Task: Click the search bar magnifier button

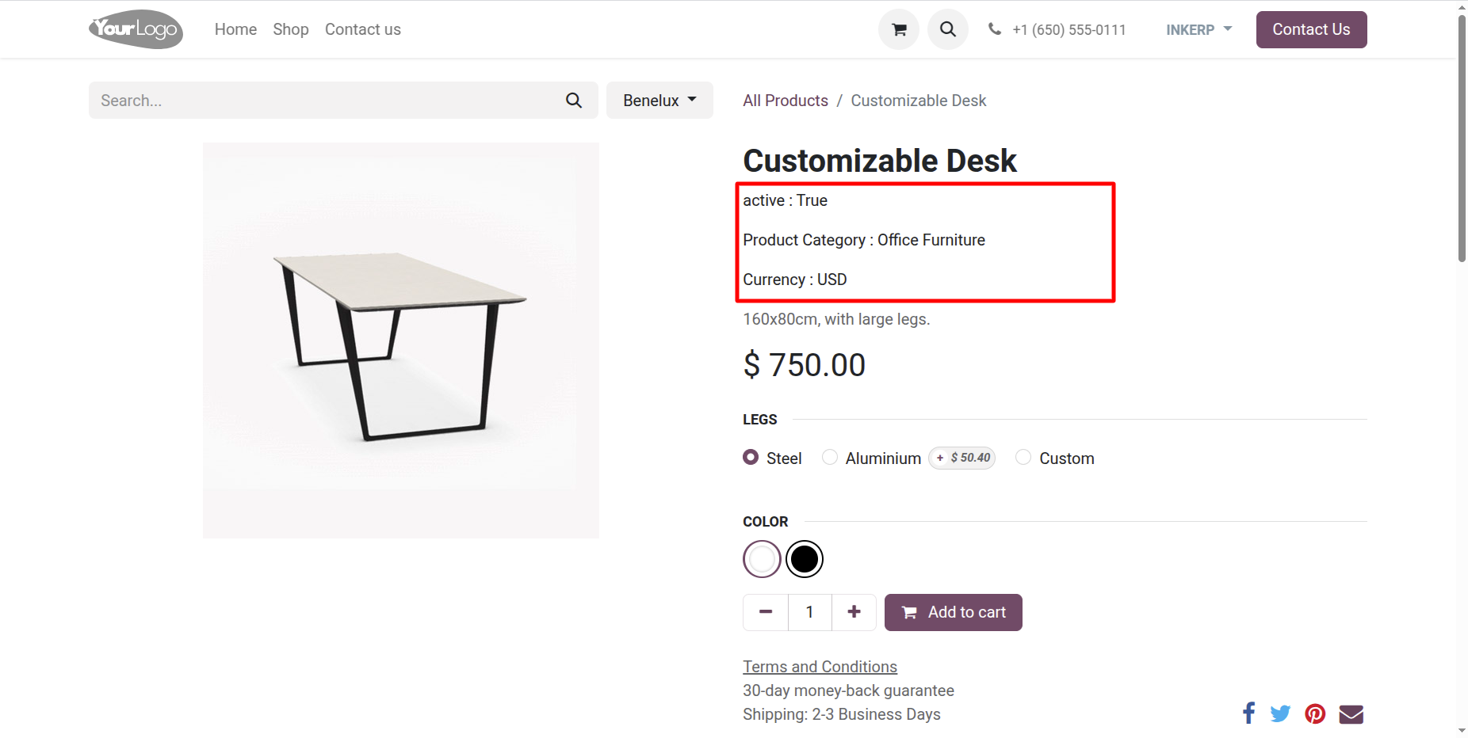Action: (574, 101)
